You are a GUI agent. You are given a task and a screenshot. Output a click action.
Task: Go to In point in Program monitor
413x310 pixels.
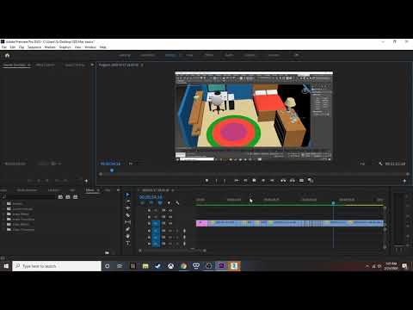237,181
